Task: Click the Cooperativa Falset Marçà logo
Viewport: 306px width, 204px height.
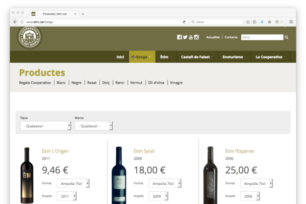Action: (30, 37)
